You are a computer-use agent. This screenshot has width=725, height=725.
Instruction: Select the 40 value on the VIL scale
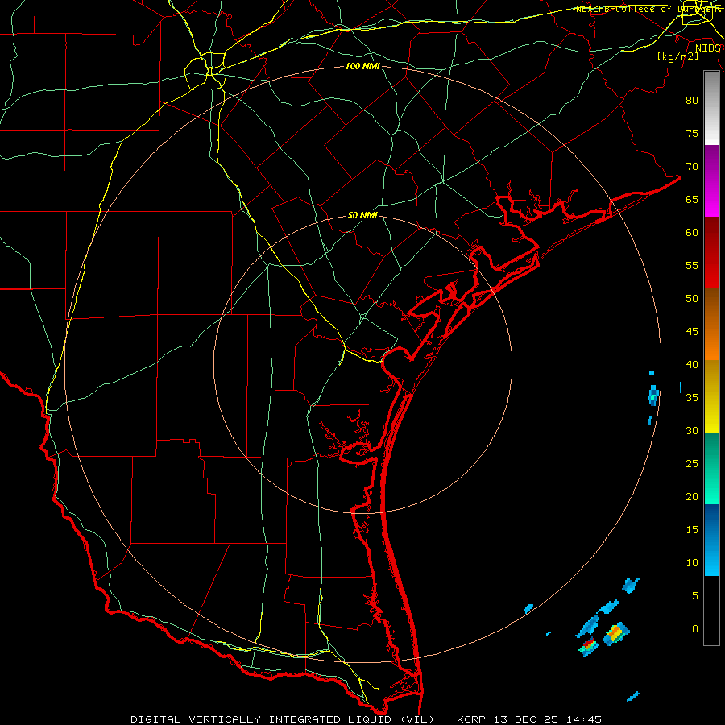pyautogui.click(x=692, y=364)
